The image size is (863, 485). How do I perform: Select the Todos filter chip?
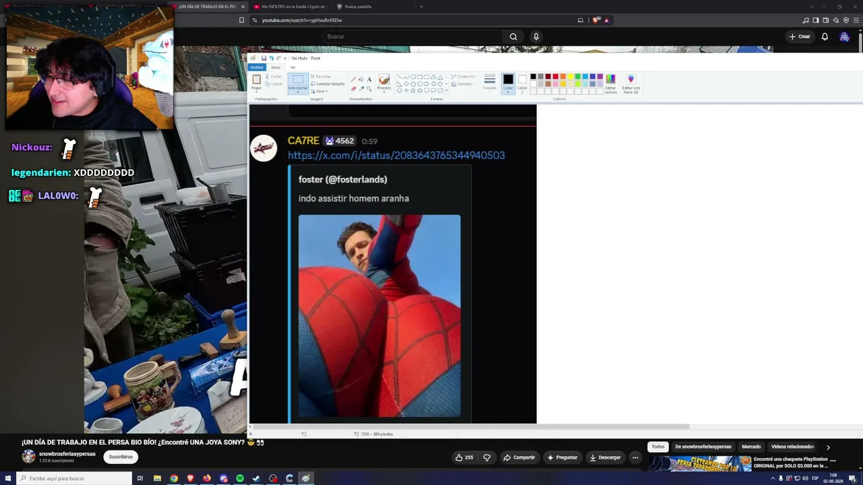pyautogui.click(x=658, y=447)
